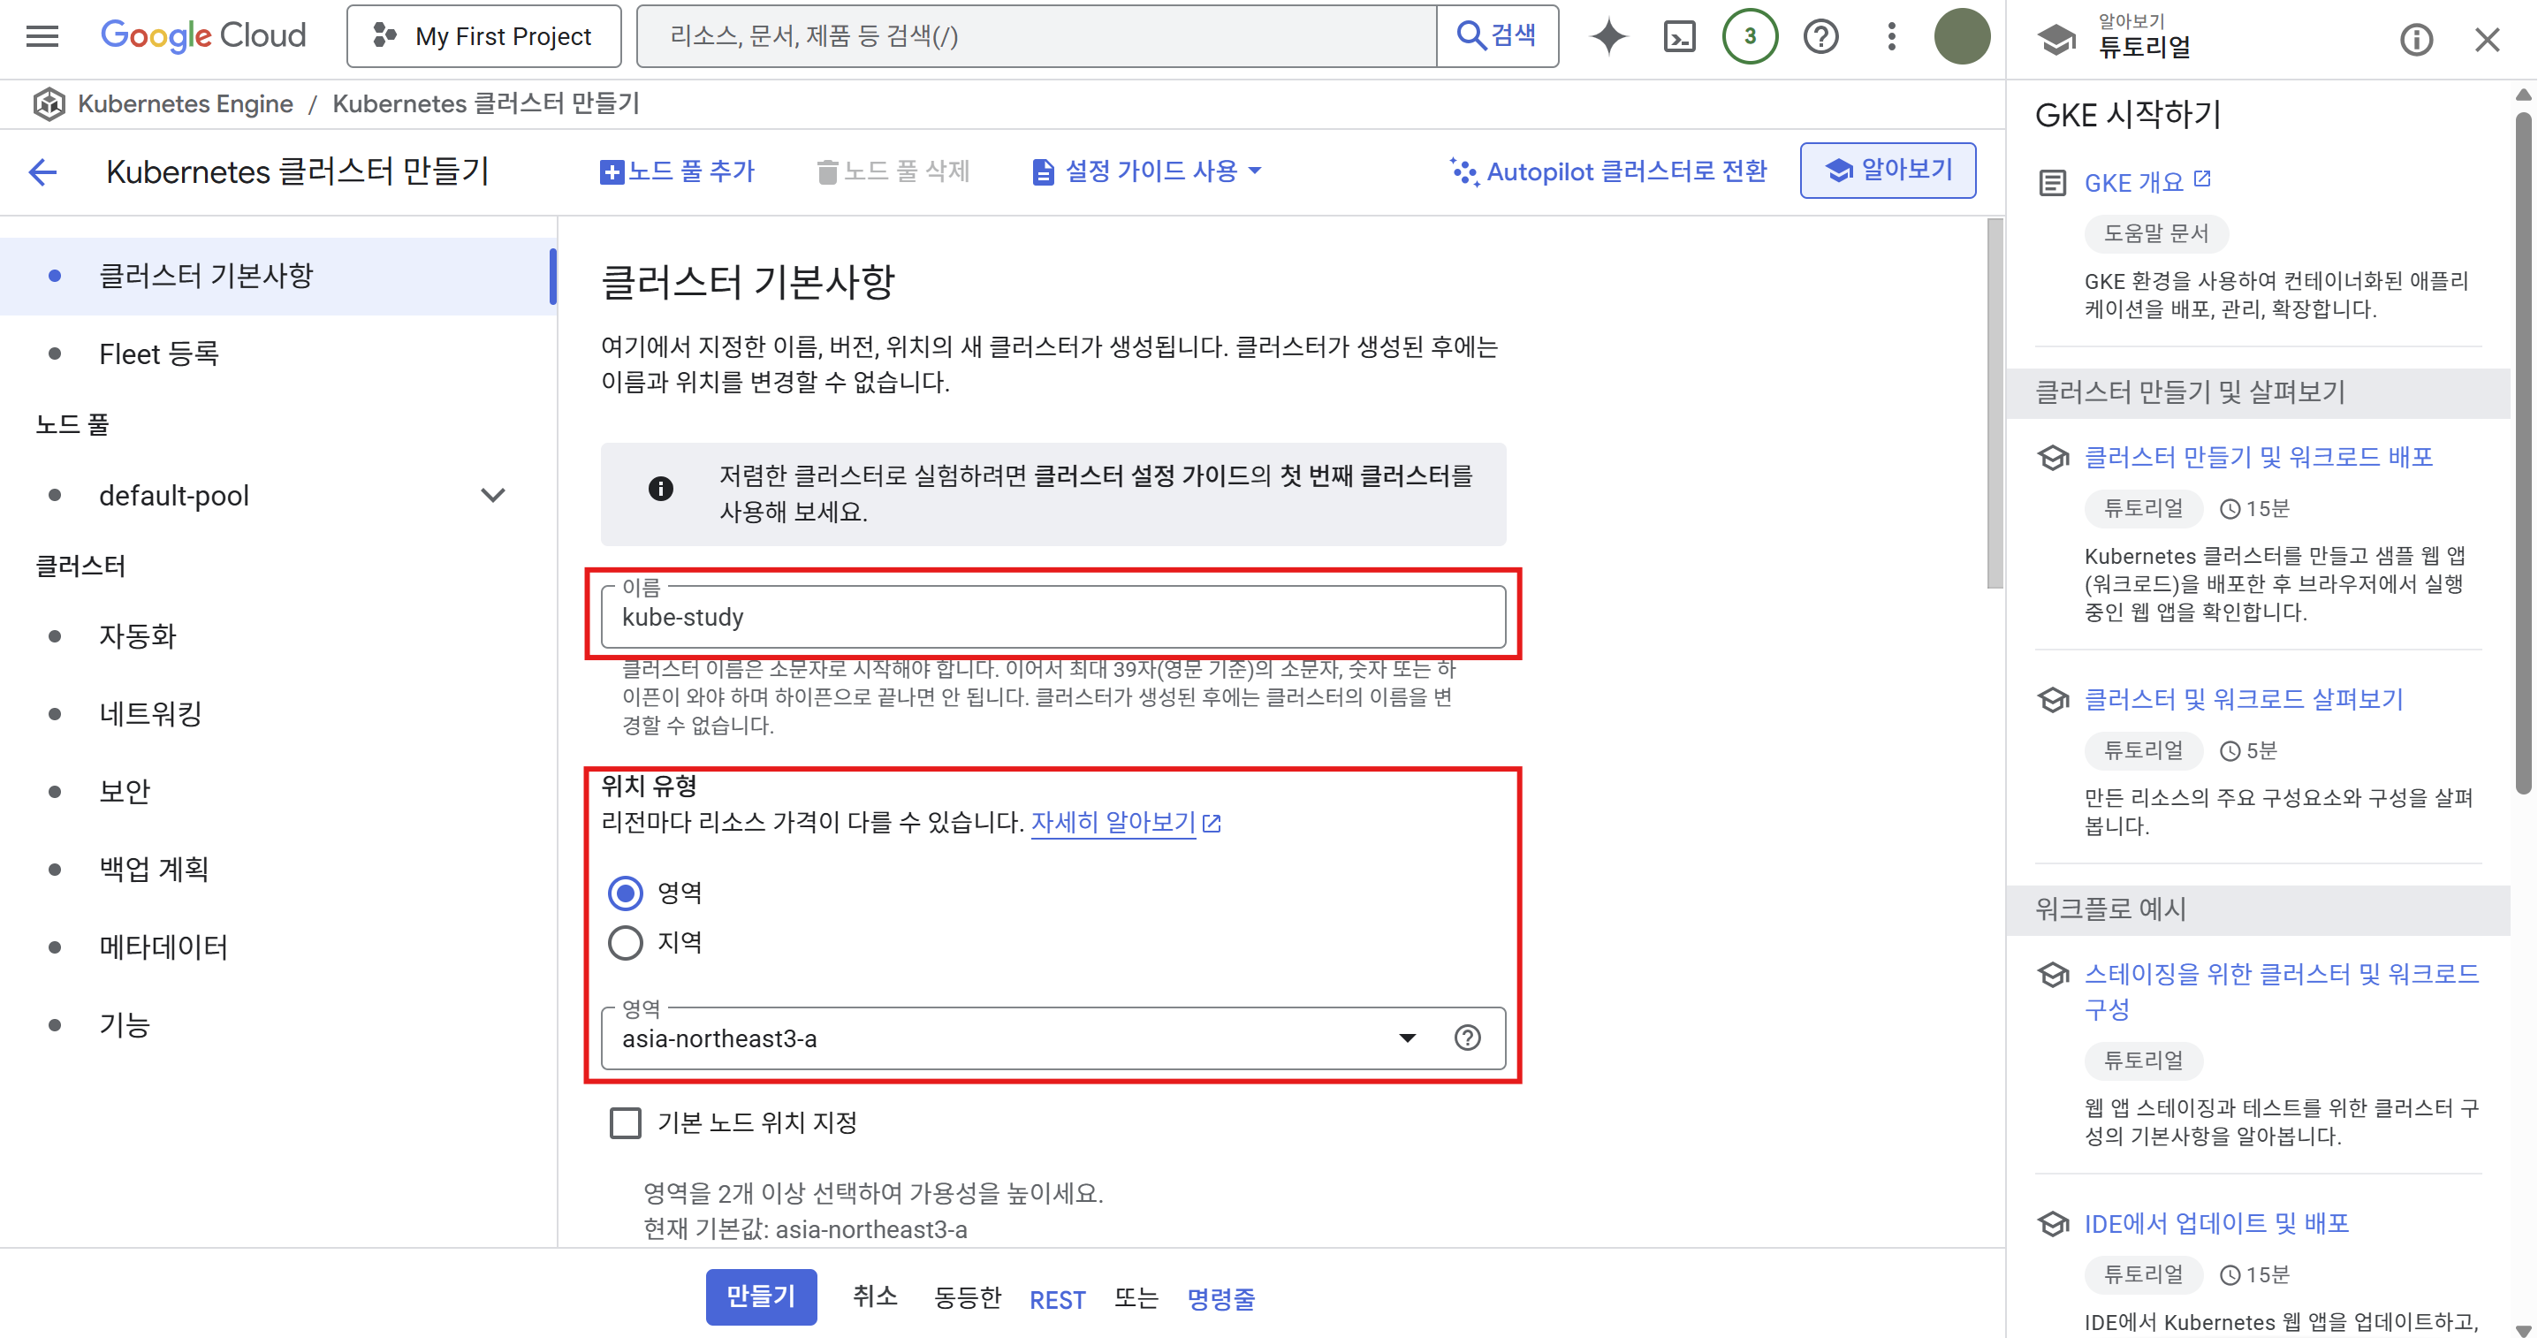Go back with the left arrow
2538x1338 pixels.
[43, 171]
